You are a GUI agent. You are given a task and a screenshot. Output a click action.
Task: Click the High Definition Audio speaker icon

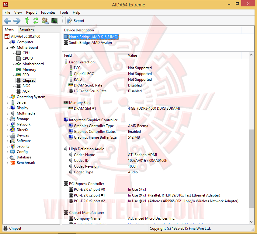[x=66, y=149]
